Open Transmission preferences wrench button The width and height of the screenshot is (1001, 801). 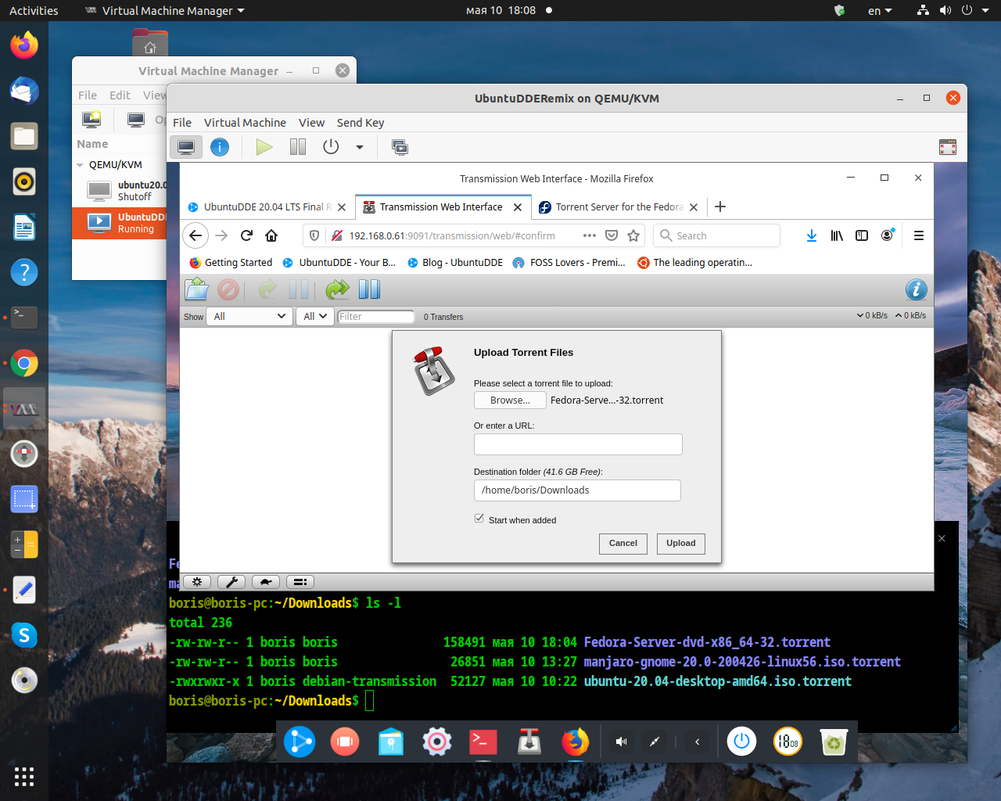point(231,582)
